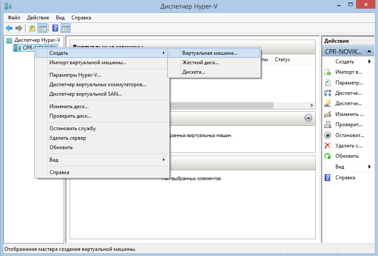
Task: Click 'Импорт виртуальной машины...' in context menu
Action: coord(88,62)
